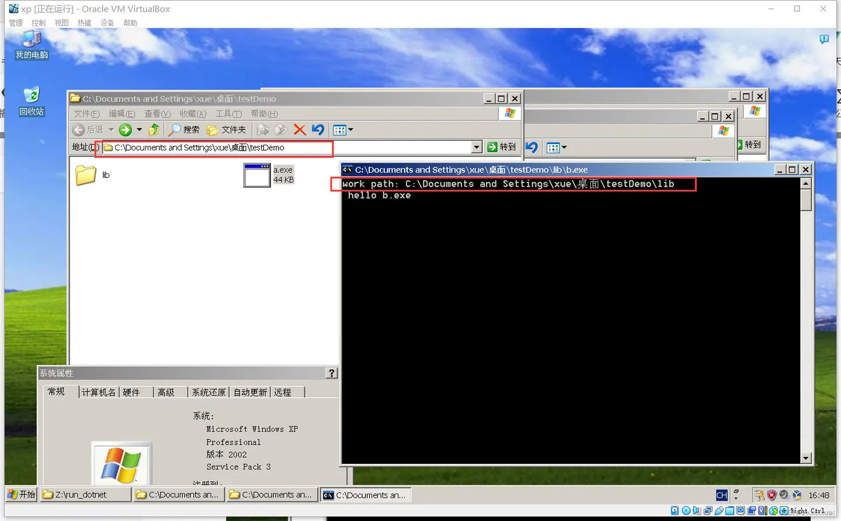Click the Undo arrow in the background Explorer window
Viewport: 841px width, 521px height.
(531, 147)
